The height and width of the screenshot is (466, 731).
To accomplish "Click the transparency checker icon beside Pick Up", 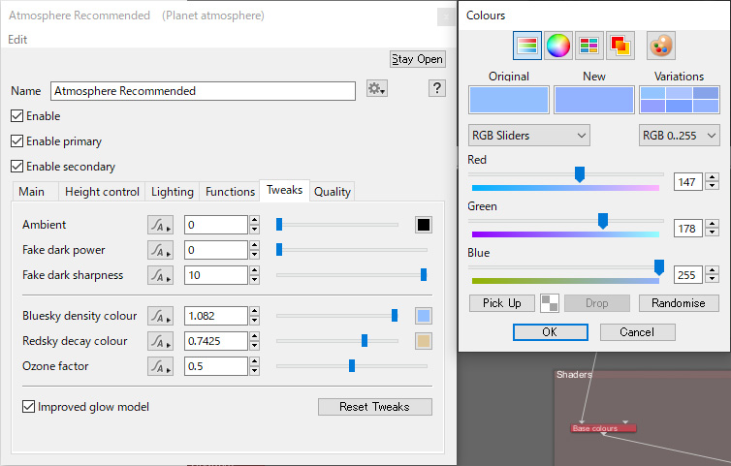I will (x=550, y=303).
